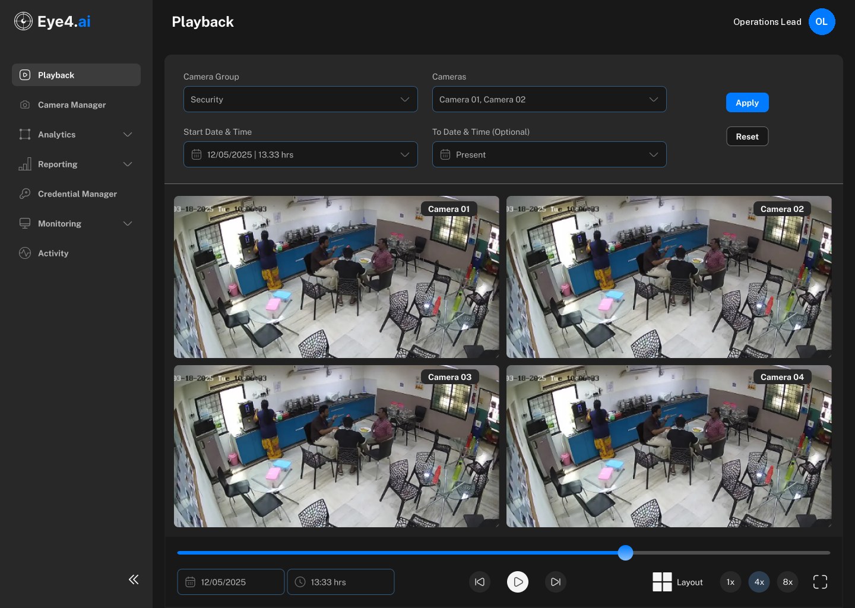The width and height of the screenshot is (855, 608).
Task: Click the Camera Manager camera icon
Action: [25, 104]
